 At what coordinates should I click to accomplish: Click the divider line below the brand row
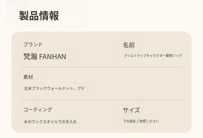(x=101, y=67)
